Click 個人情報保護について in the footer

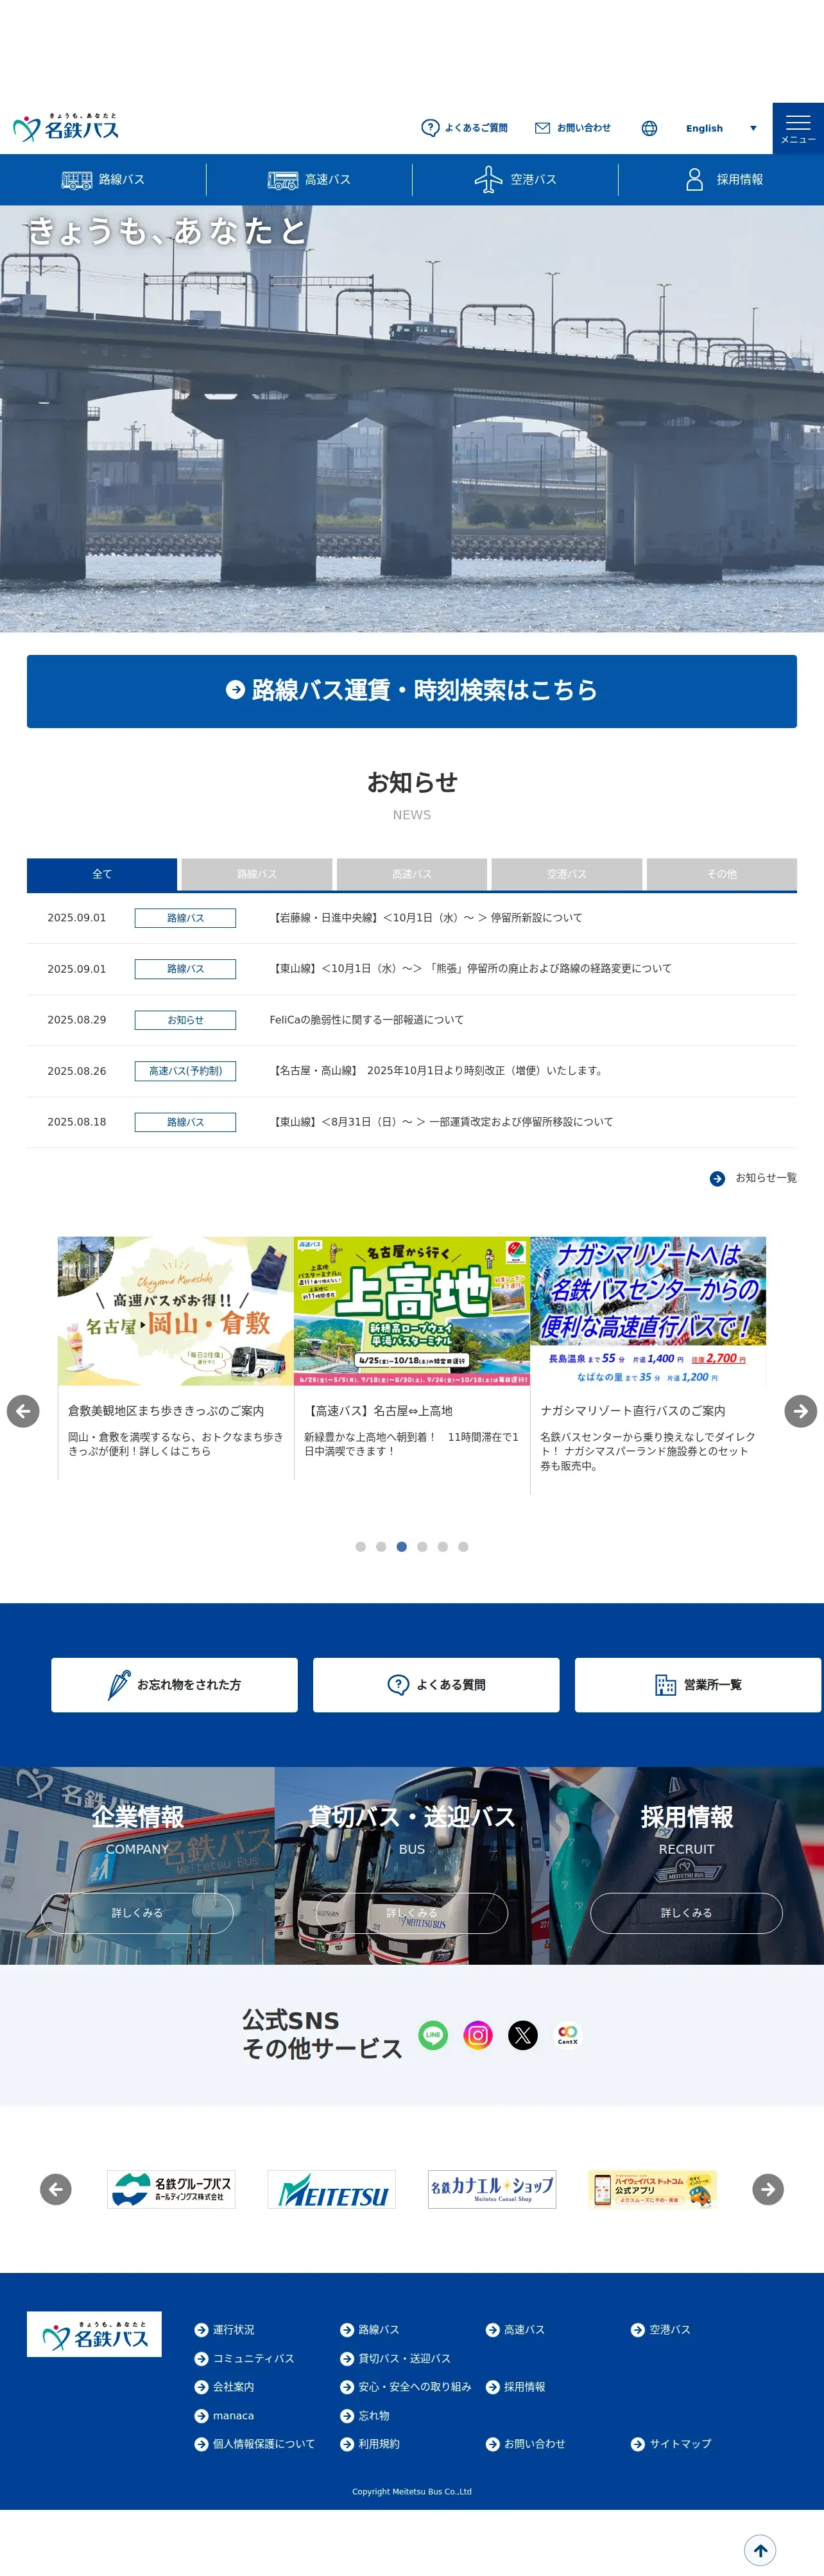(x=255, y=2444)
